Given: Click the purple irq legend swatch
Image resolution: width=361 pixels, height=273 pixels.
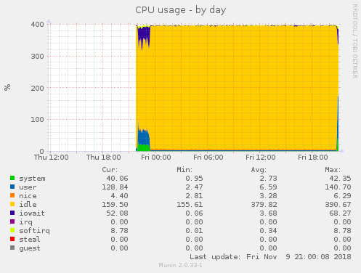Looking at the screenshot, I should 12,221.
